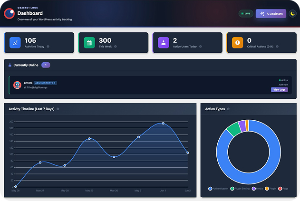The width and height of the screenshot is (300, 201).
Task: Click the green Plugin Setting donut segment
Action: coord(234,129)
